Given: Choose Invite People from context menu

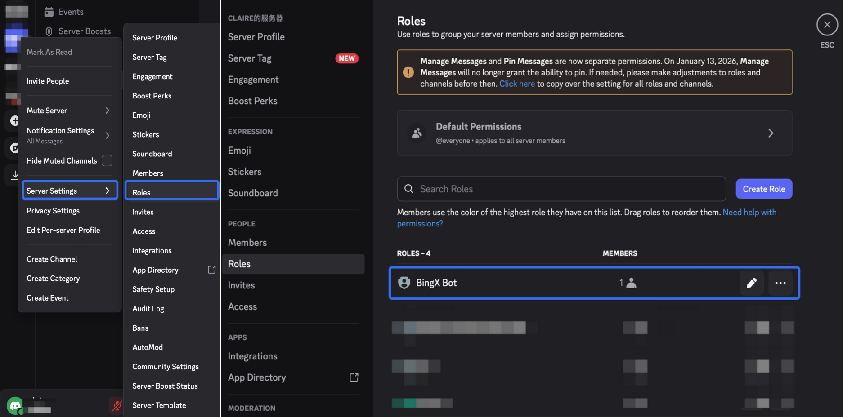Looking at the screenshot, I should pyautogui.click(x=48, y=81).
